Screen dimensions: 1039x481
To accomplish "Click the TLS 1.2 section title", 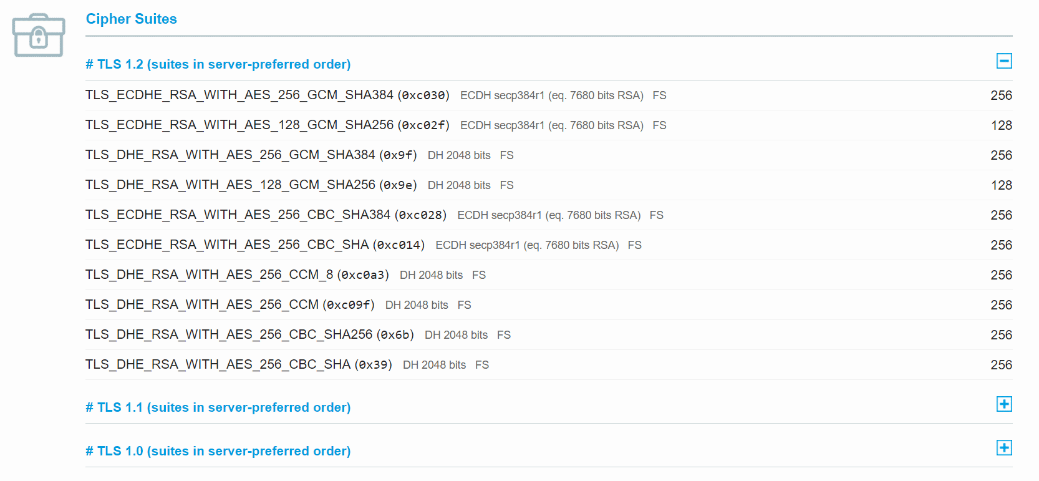I will [218, 64].
